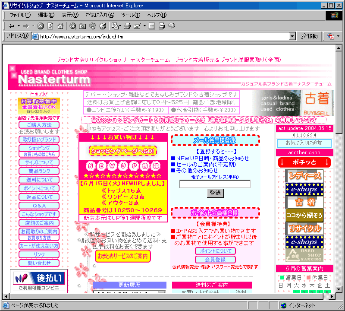Click the インターネット zone globe icon
Screen dimensions: 345x311
coord(284,305)
